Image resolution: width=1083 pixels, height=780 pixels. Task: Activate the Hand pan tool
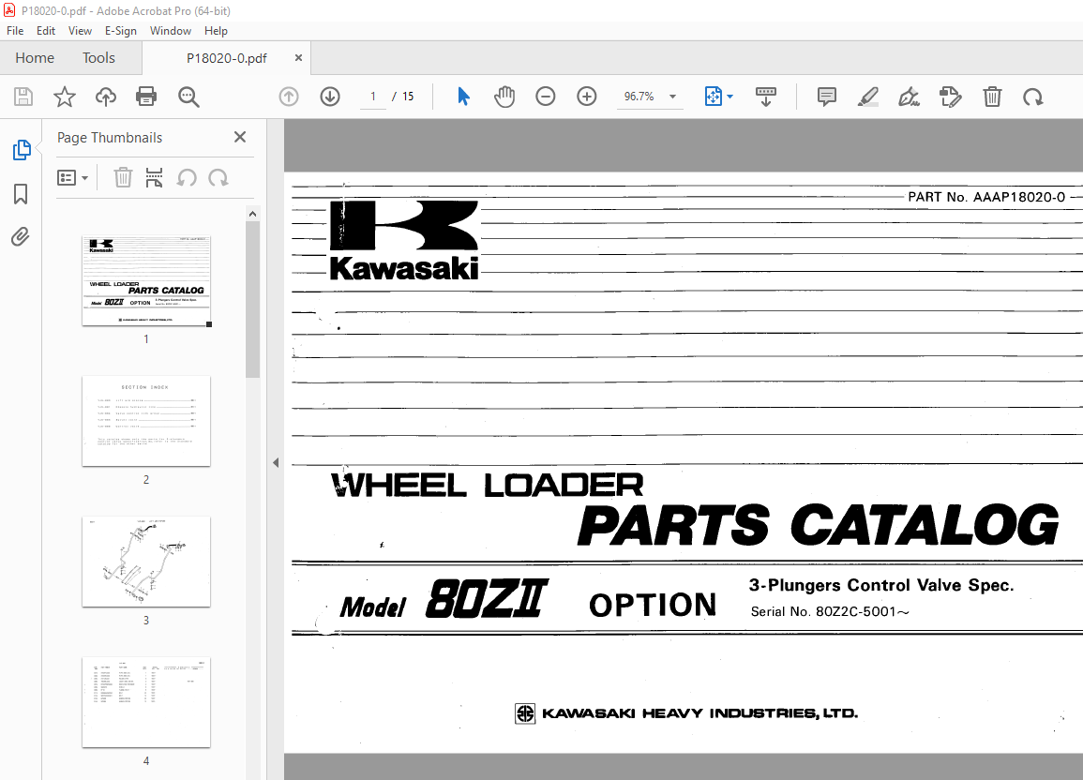tap(504, 97)
